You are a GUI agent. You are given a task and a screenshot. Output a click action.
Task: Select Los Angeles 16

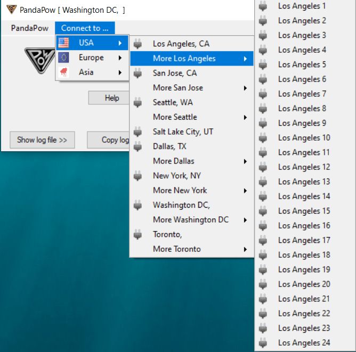point(305,225)
